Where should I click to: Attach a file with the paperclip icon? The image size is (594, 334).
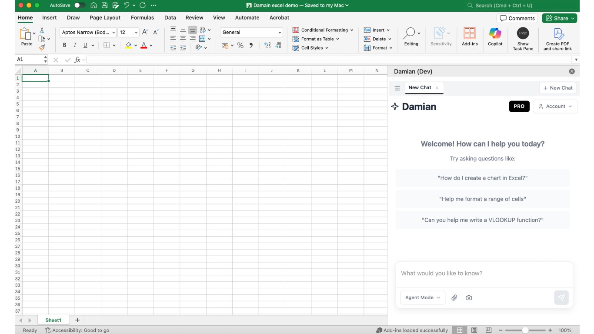454,297
